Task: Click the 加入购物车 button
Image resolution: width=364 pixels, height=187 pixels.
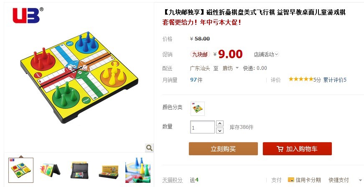Action: click(x=297, y=149)
